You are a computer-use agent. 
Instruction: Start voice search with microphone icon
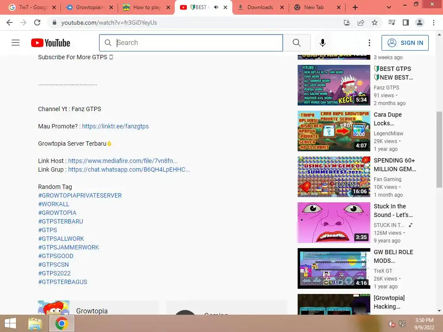tap(322, 43)
